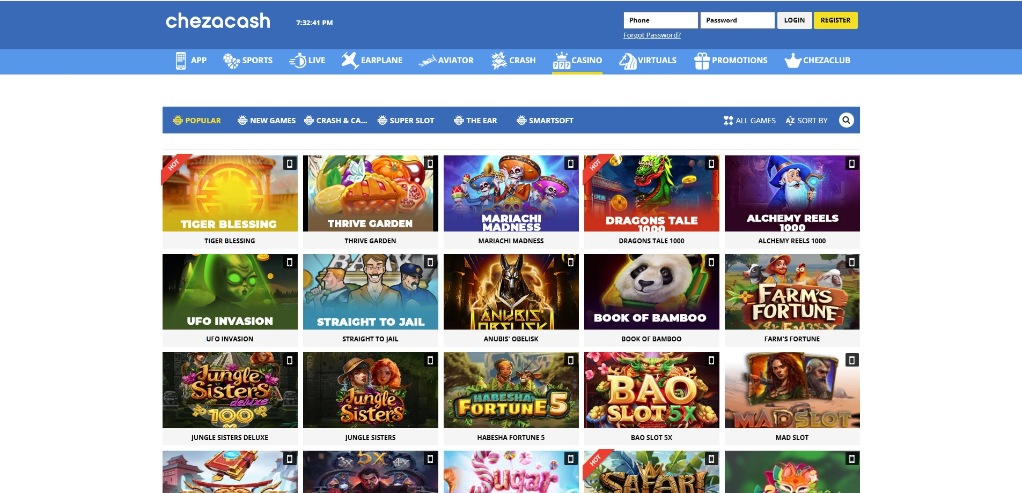Click the App phone icon

[181, 61]
